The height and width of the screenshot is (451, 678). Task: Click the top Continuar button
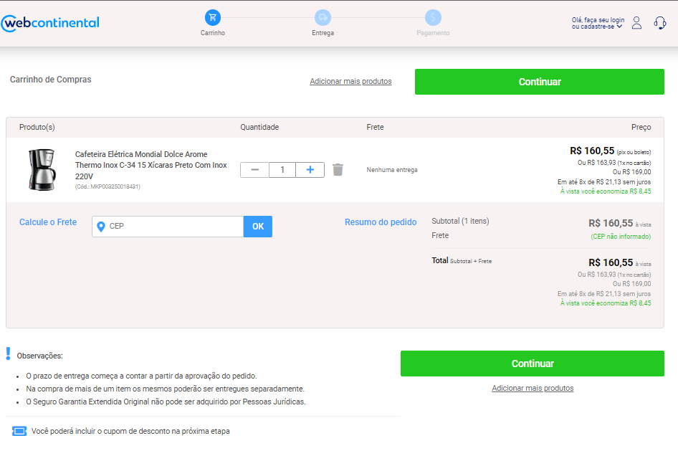539,82
